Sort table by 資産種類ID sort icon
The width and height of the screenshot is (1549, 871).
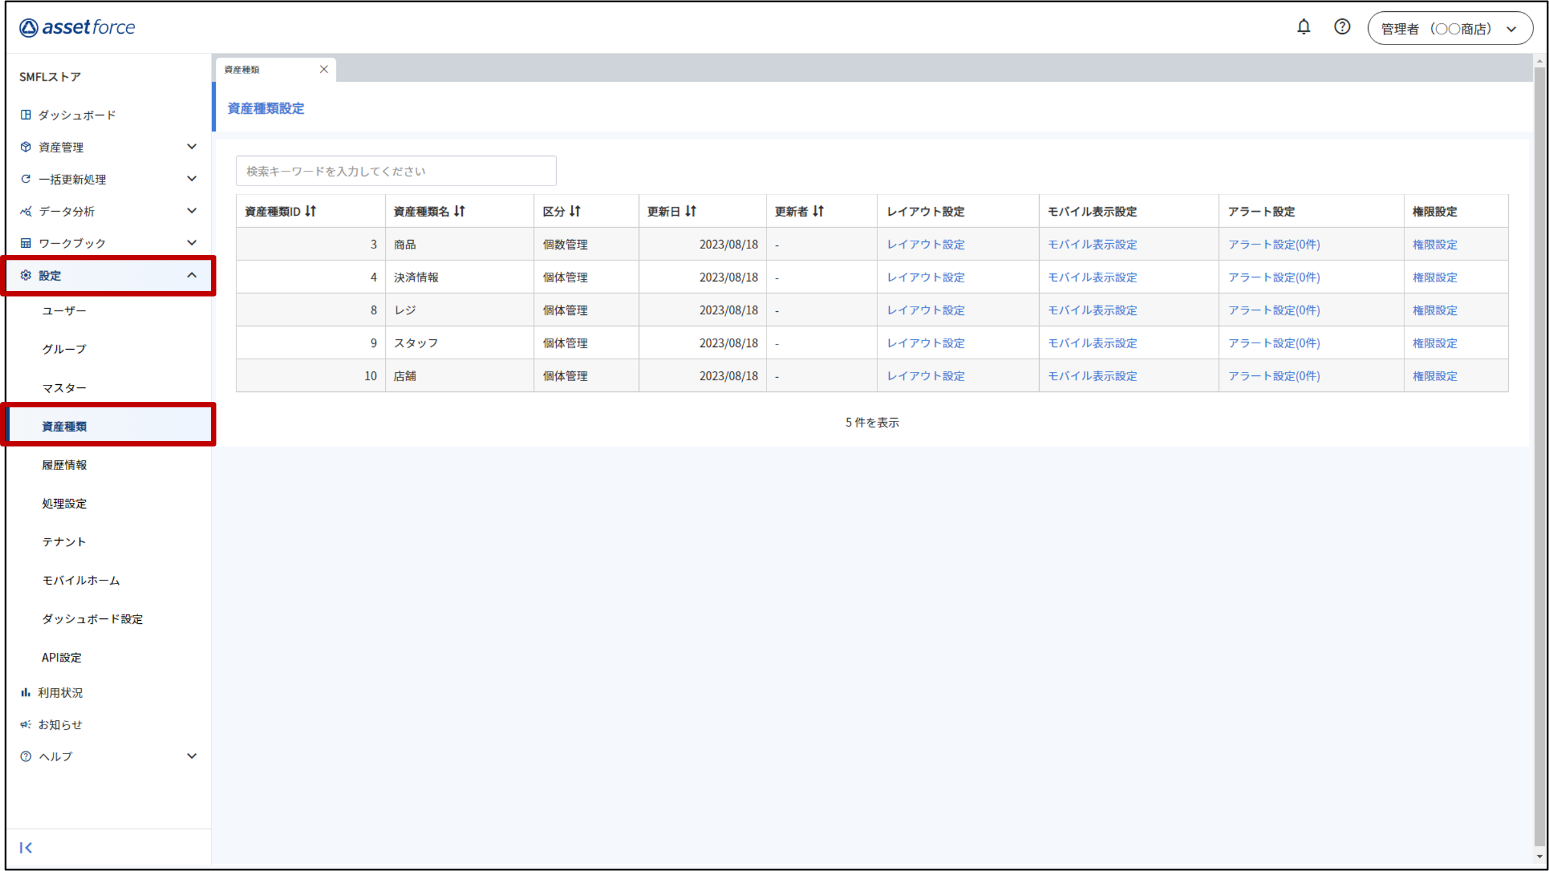(310, 211)
